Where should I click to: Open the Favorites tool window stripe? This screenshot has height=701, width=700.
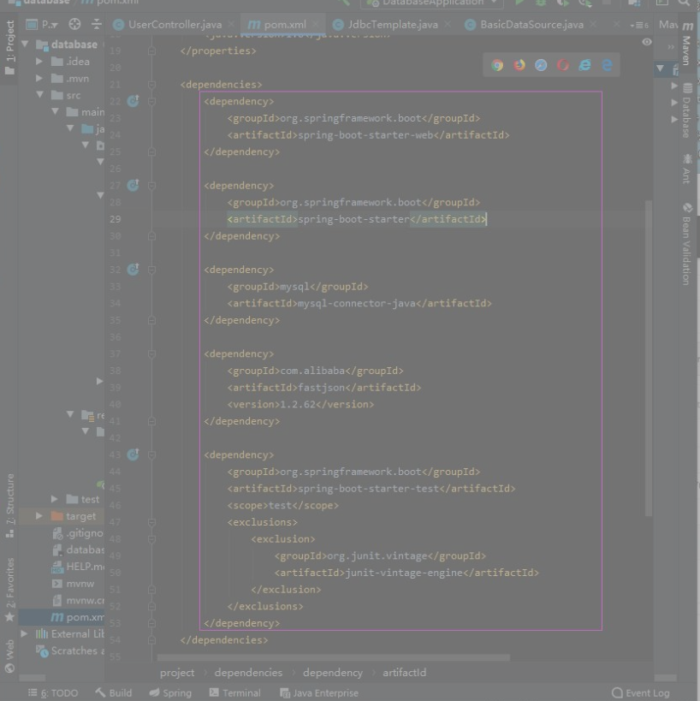(x=9, y=589)
